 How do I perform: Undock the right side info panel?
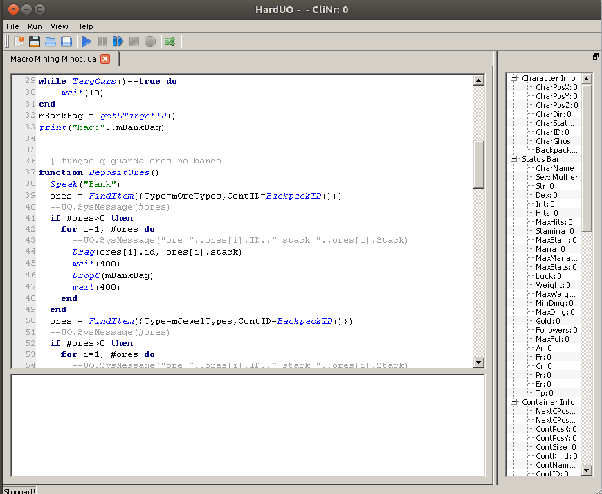595,57
